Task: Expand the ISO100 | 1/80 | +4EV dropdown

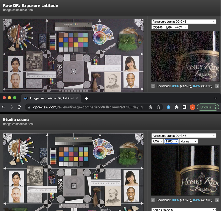Action: point(170,27)
